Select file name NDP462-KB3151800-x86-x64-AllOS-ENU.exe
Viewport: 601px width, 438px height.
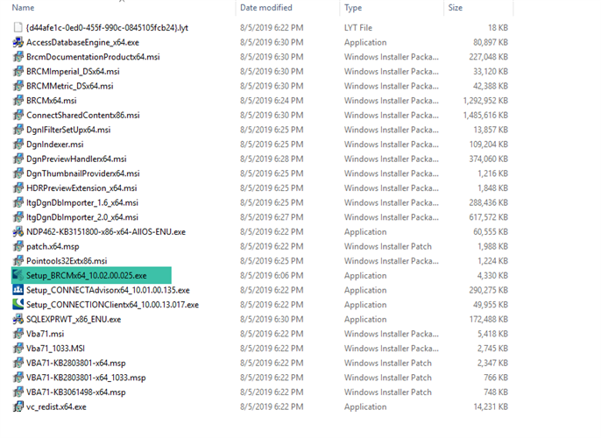pyautogui.click(x=106, y=231)
